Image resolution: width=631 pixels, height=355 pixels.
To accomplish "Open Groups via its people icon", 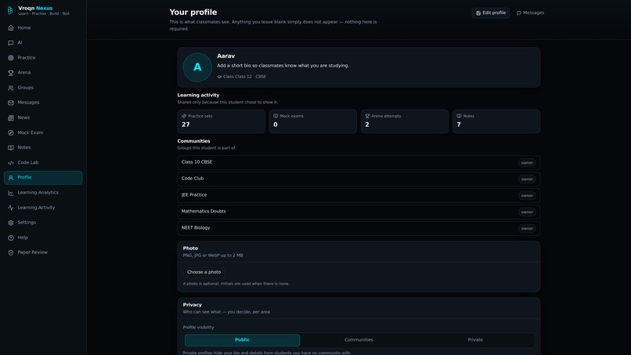I will coord(11,88).
